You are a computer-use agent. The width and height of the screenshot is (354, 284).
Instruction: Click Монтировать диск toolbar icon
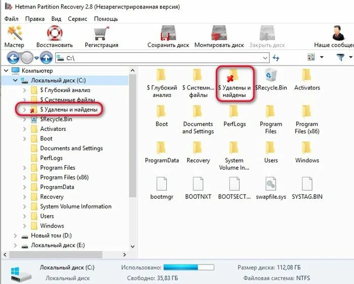click(x=219, y=36)
